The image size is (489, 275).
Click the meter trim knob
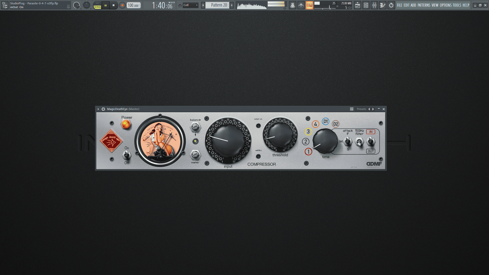point(195,155)
